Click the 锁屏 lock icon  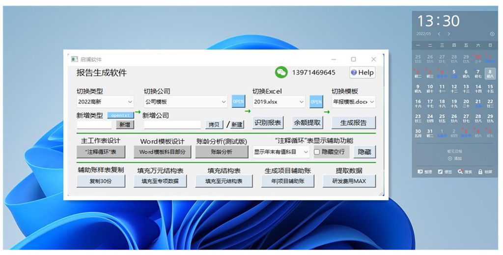click(481, 172)
